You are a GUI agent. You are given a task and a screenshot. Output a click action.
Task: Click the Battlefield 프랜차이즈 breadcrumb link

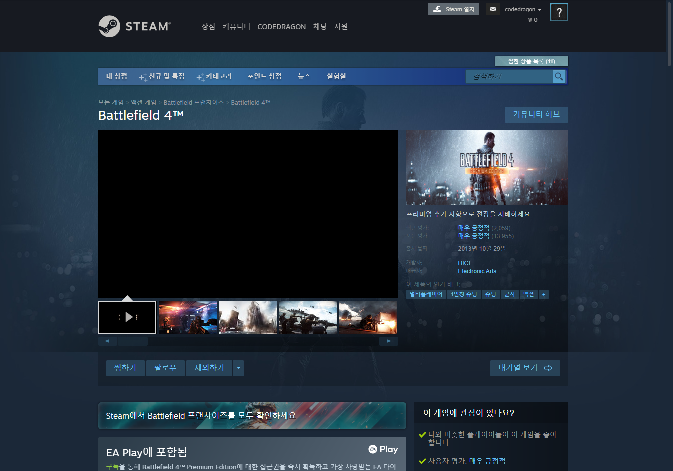(194, 102)
